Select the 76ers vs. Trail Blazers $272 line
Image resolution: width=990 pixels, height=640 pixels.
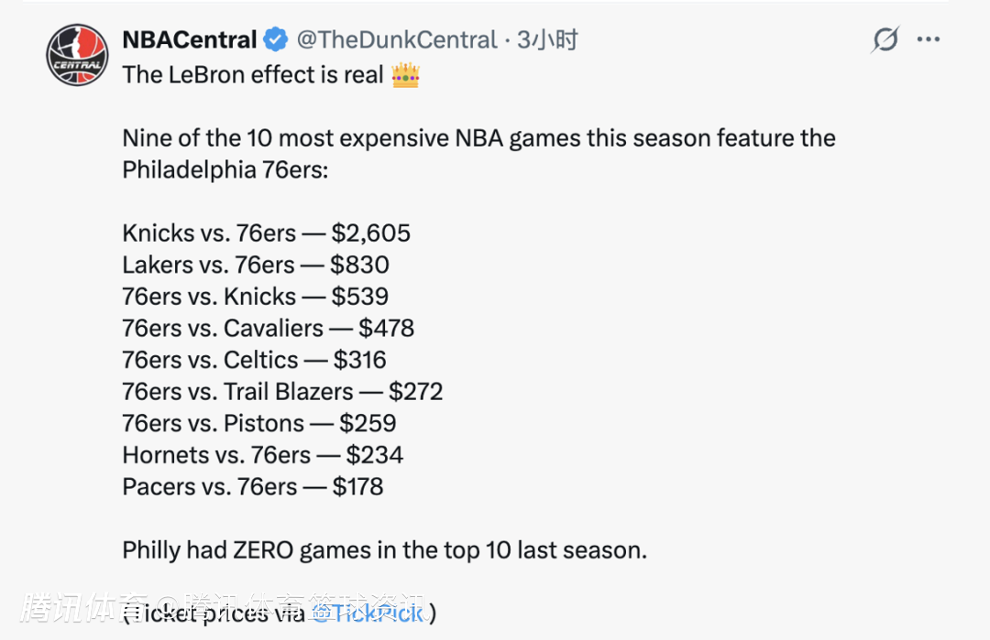283,392
